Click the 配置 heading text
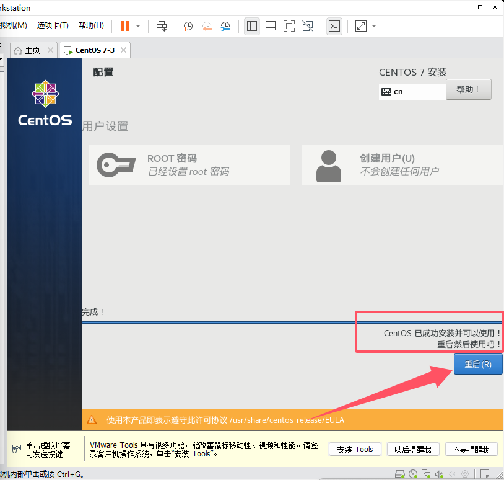This screenshot has width=504, height=480. point(103,72)
